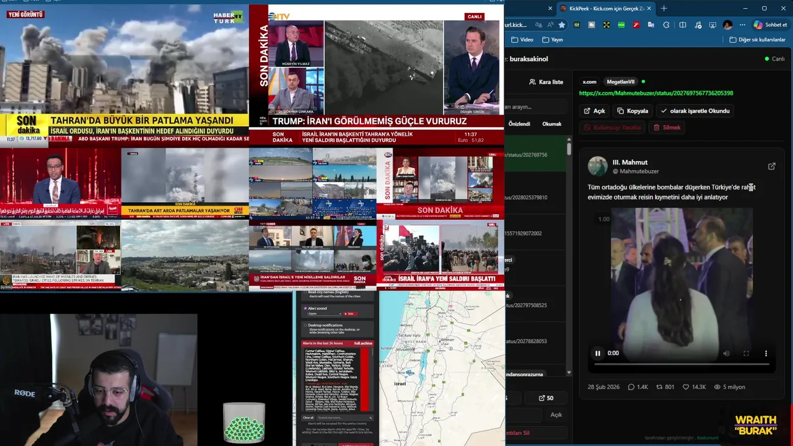Open tweet video more options menu
Viewport: 793px width, 446px height.
[x=766, y=353]
